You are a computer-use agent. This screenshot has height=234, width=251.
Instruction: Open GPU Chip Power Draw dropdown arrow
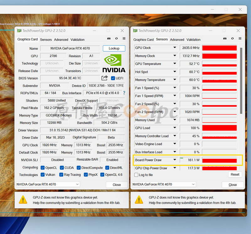(175, 168)
